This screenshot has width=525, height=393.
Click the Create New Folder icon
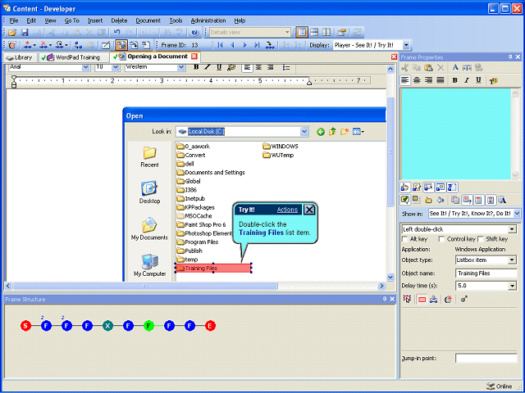[345, 132]
